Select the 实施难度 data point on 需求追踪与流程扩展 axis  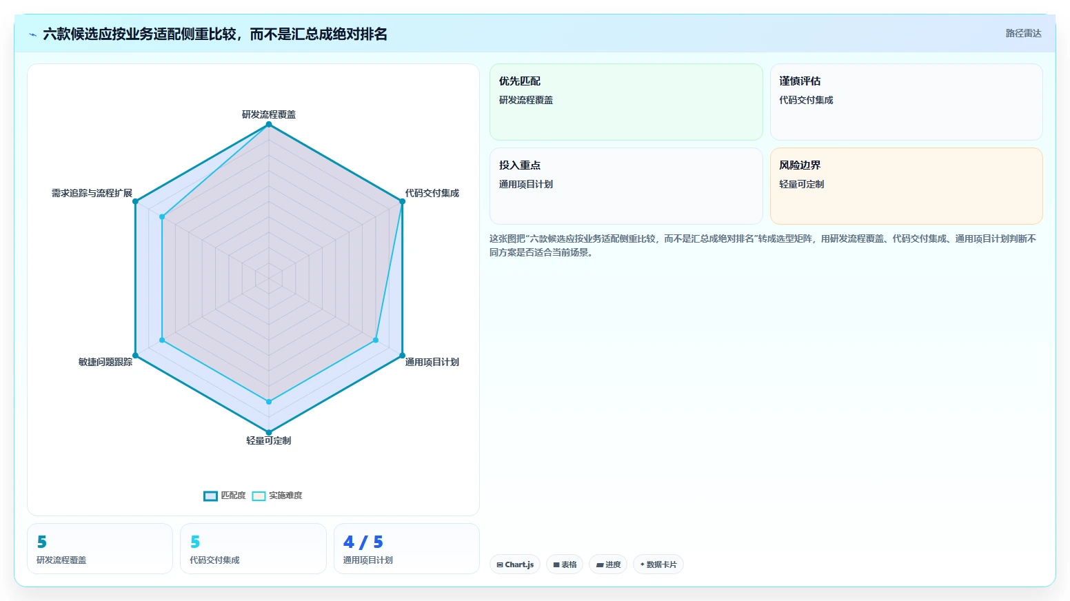click(x=162, y=216)
